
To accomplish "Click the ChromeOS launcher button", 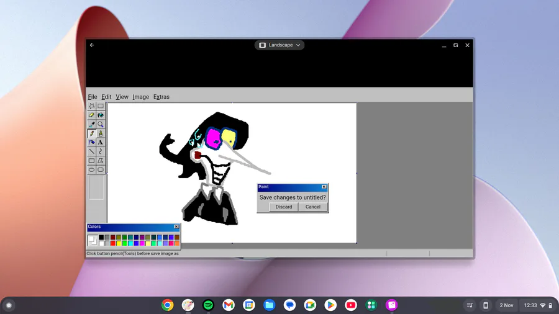I will tap(9, 305).
